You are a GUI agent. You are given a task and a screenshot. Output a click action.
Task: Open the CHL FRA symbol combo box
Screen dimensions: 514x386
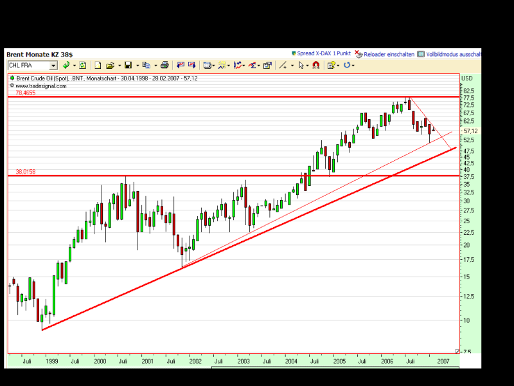coord(33,66)
